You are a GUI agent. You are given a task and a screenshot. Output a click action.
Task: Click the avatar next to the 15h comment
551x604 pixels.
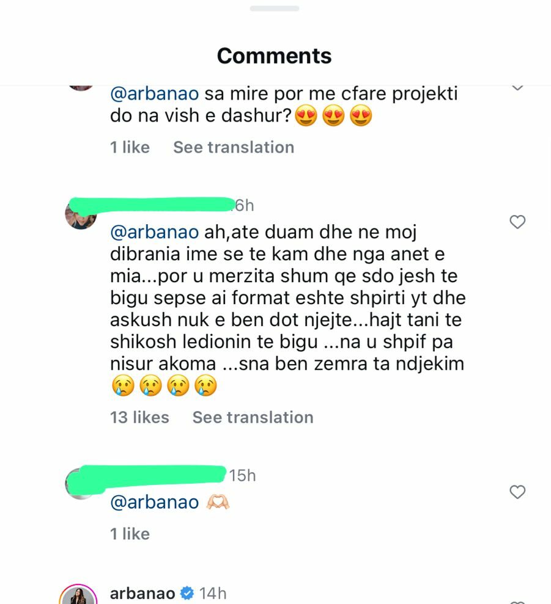78,483
